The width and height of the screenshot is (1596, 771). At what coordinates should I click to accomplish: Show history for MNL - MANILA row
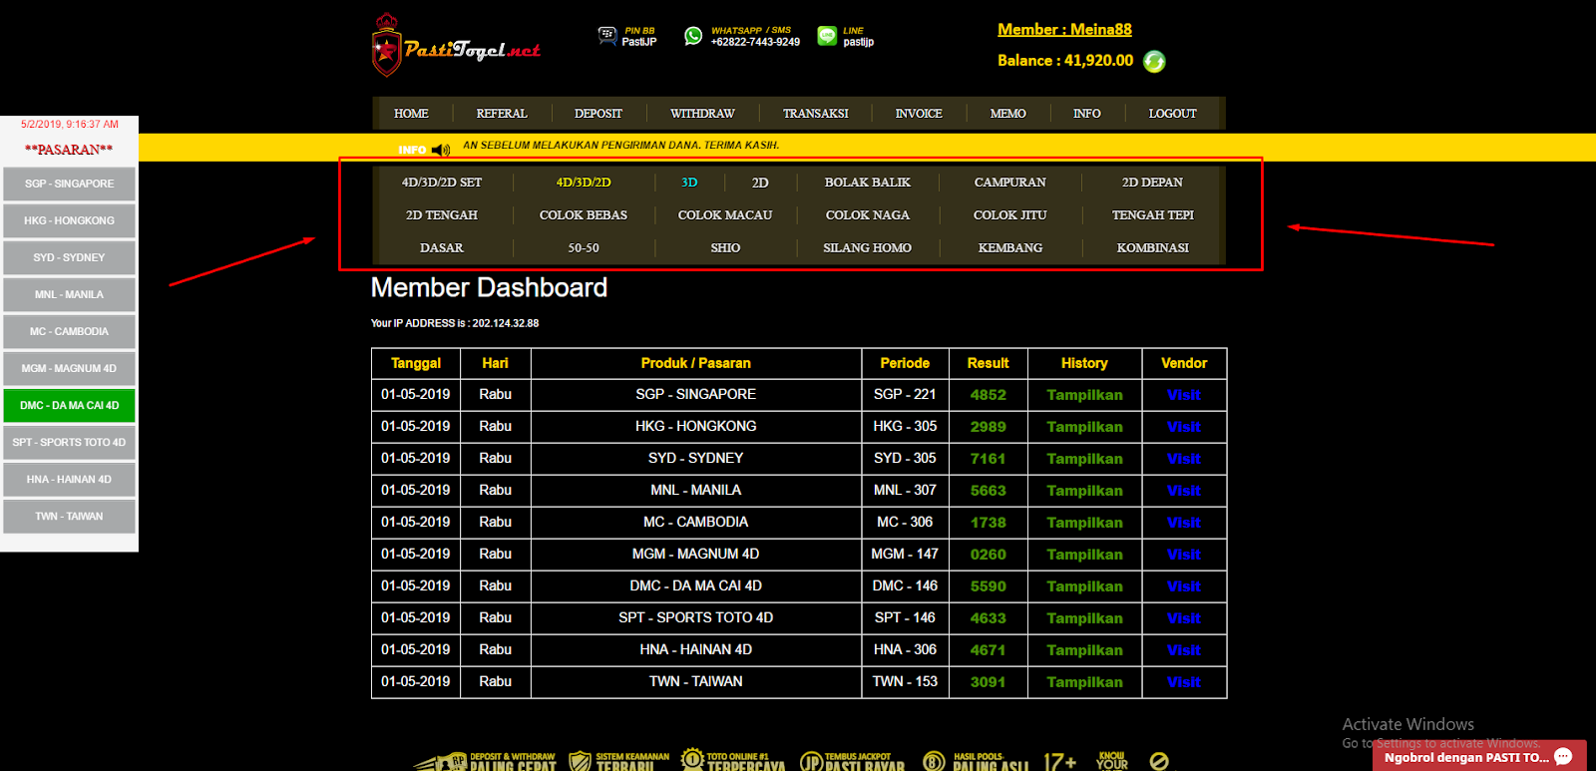[x=1084, y=491]
